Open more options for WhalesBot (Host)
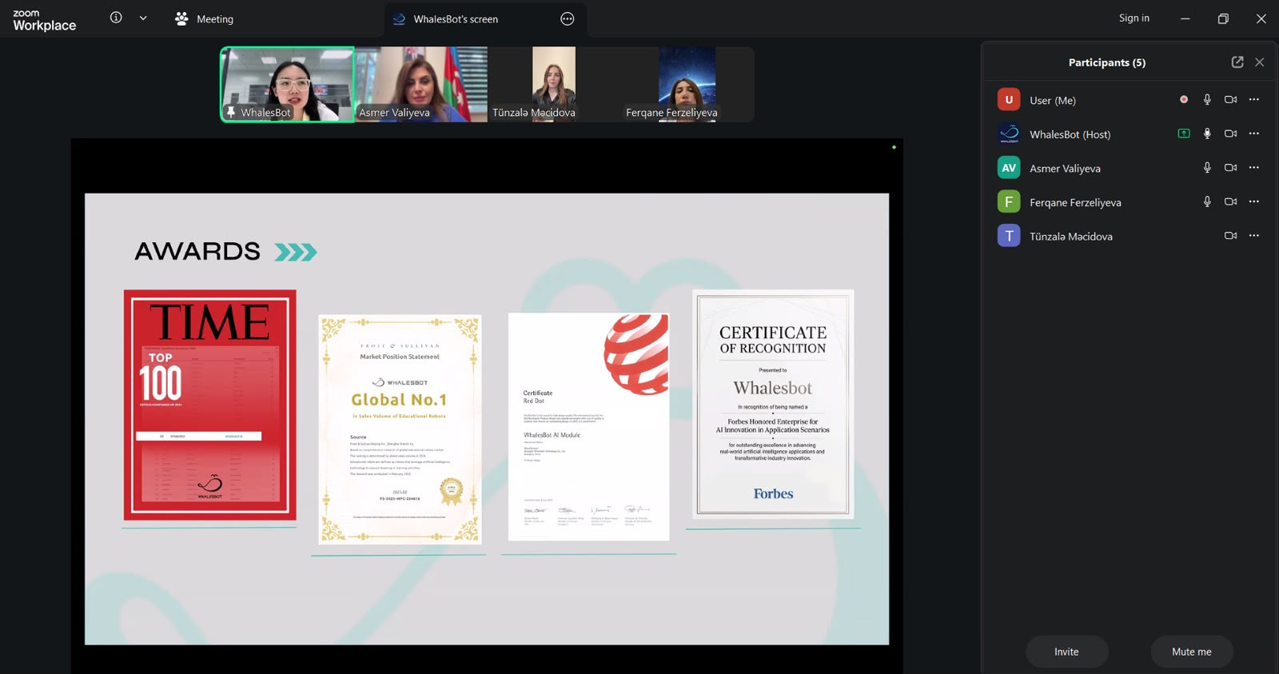The image size is (1279, 674). [x=1254, y=134]
